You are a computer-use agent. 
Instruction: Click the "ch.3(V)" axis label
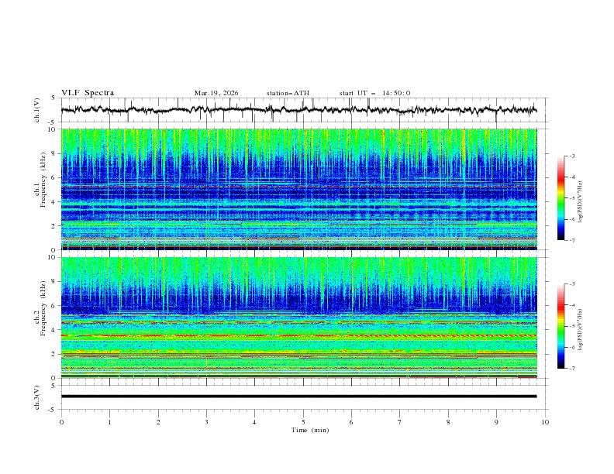click(36, 397)
